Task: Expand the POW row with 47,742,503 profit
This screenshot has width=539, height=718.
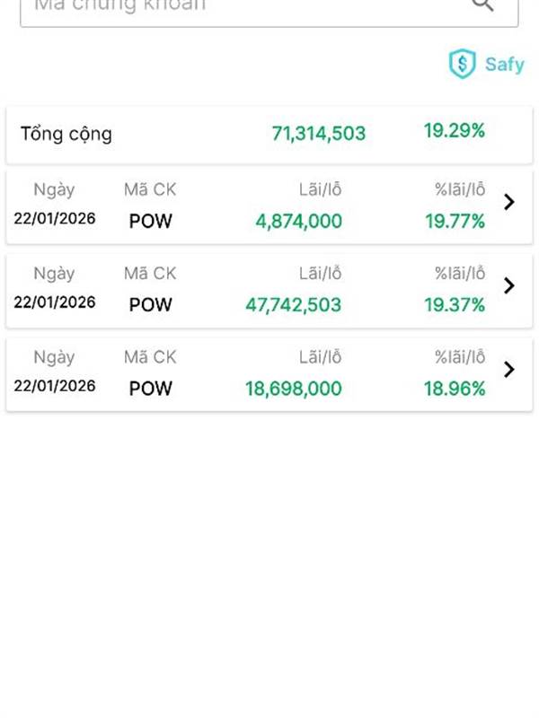Action: pyautogui.click(x=509, y=285)
